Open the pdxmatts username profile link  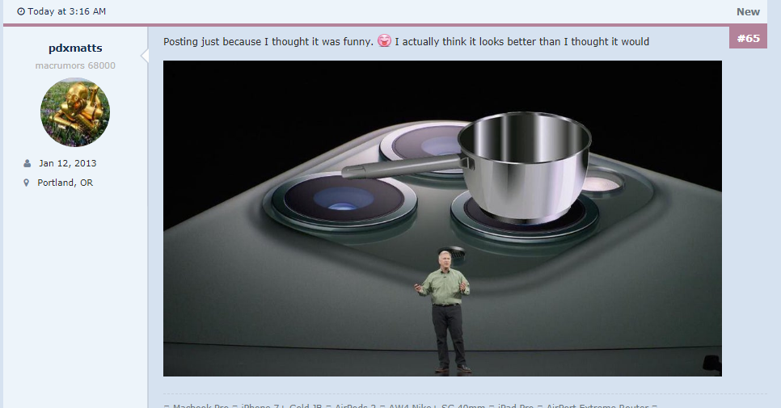[x=75, y=48]
